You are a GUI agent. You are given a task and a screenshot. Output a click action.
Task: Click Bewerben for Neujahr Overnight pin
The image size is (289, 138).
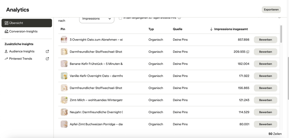pos(265,112)
